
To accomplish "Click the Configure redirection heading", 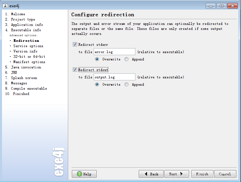I will pyautogui.click(x=103, y=15).
